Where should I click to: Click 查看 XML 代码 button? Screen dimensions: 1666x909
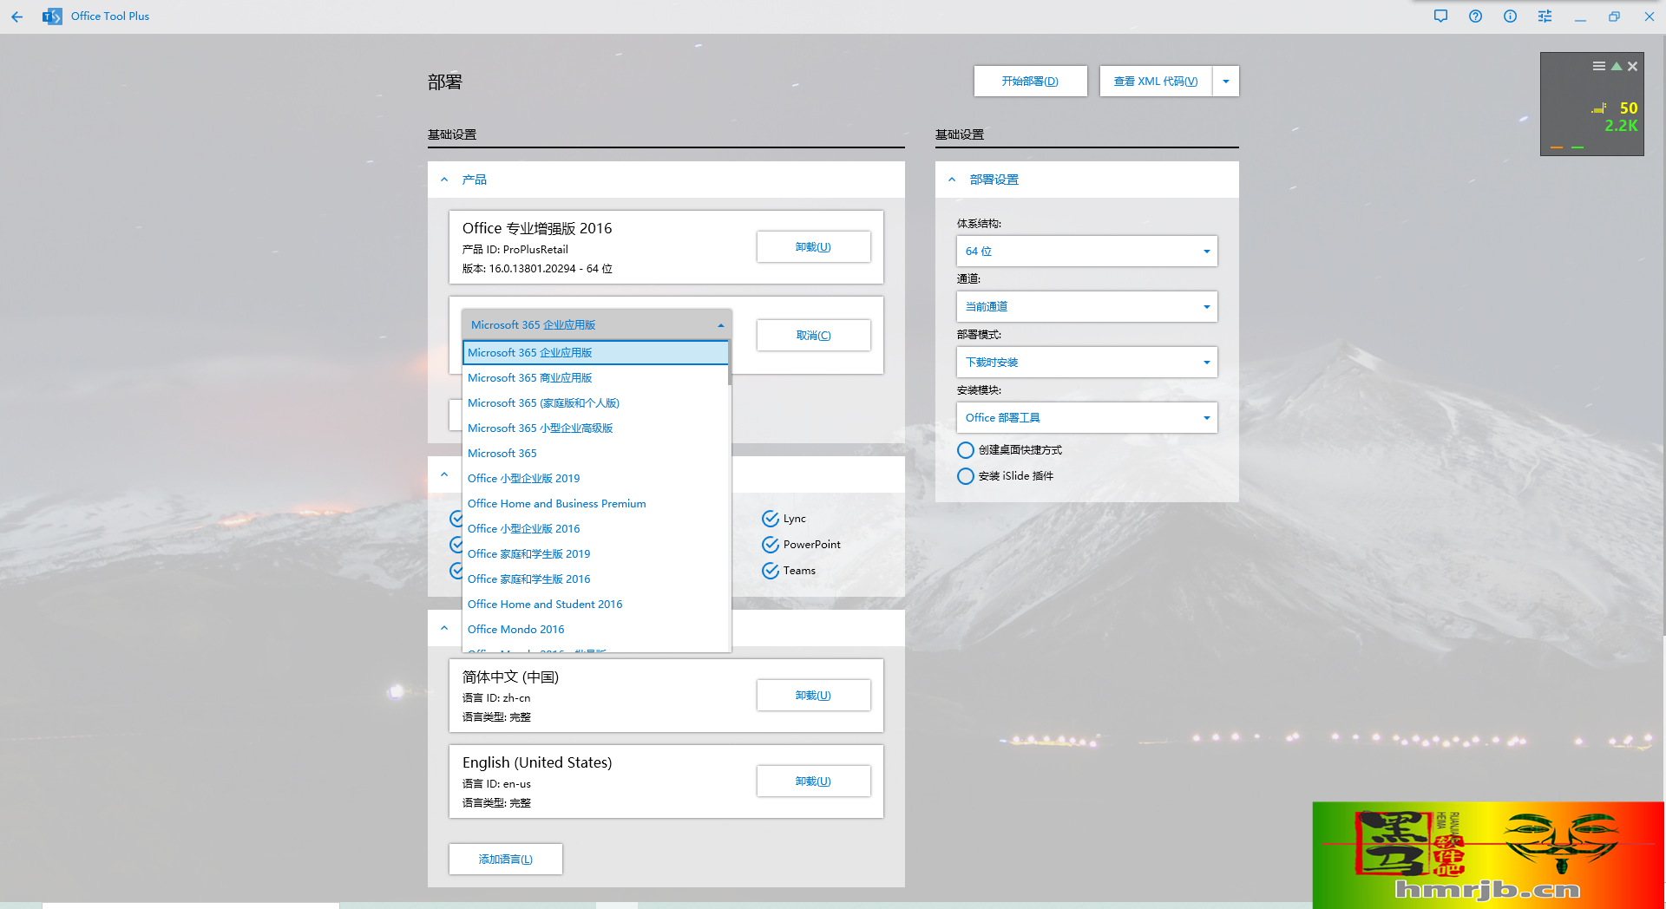1156,82
